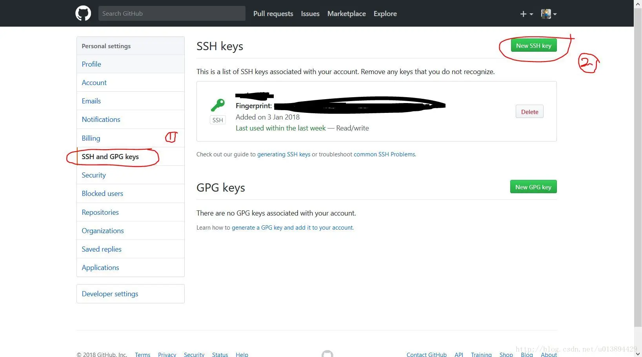The height and width of the screenshot is (357, 642).
Task: Delete the listed SSH key
Action: point(529,112)
